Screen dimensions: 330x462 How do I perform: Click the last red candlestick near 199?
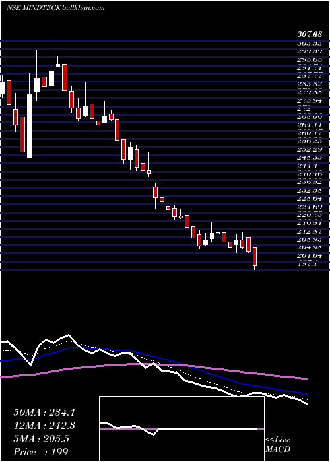click(x=255, y=256)
